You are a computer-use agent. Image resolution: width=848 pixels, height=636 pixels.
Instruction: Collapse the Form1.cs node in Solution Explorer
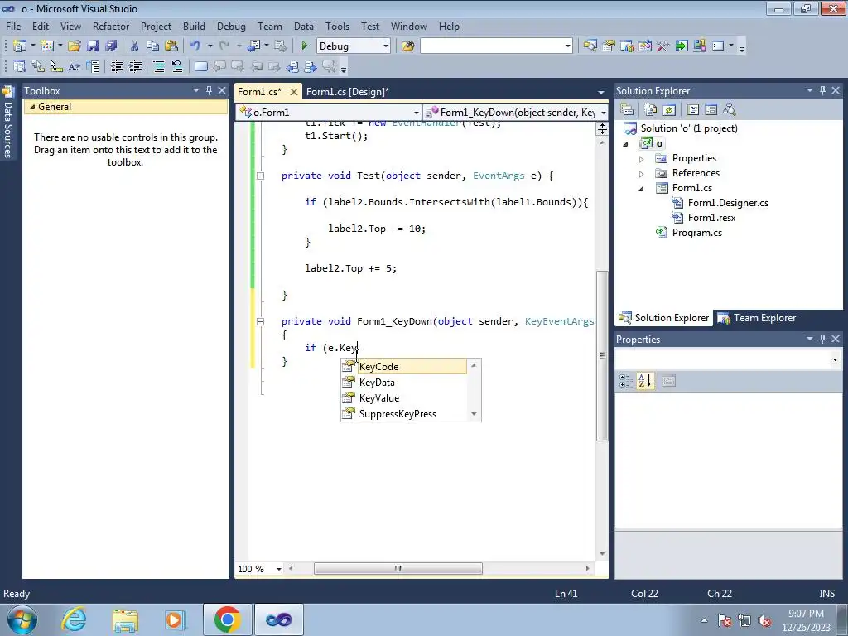coord(642,189)
